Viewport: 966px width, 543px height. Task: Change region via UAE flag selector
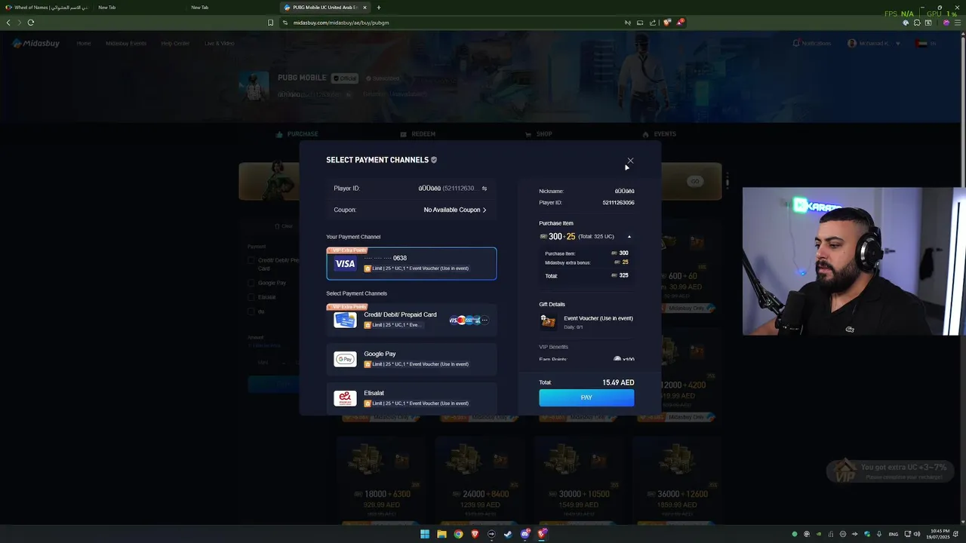click(x=927, y=44)
